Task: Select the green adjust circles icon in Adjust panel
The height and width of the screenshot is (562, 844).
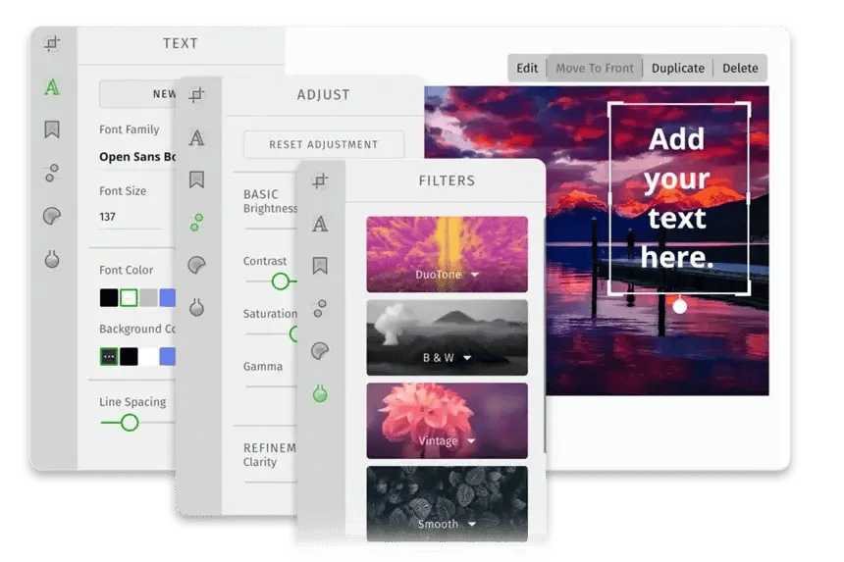Action: (196, 222)
